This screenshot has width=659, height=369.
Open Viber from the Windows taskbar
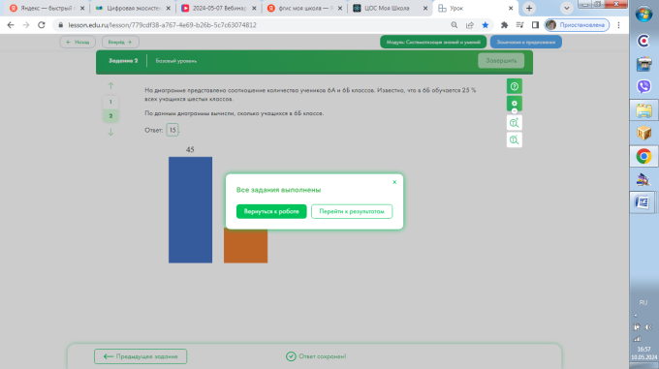[643, 86]
